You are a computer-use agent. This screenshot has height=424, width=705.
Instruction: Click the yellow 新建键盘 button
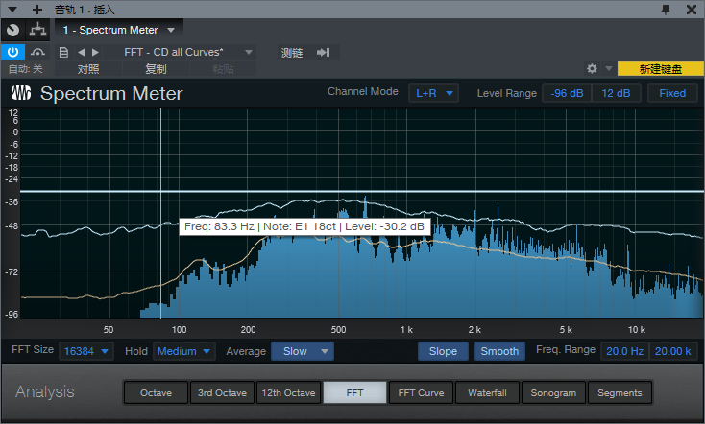point(661,69)
